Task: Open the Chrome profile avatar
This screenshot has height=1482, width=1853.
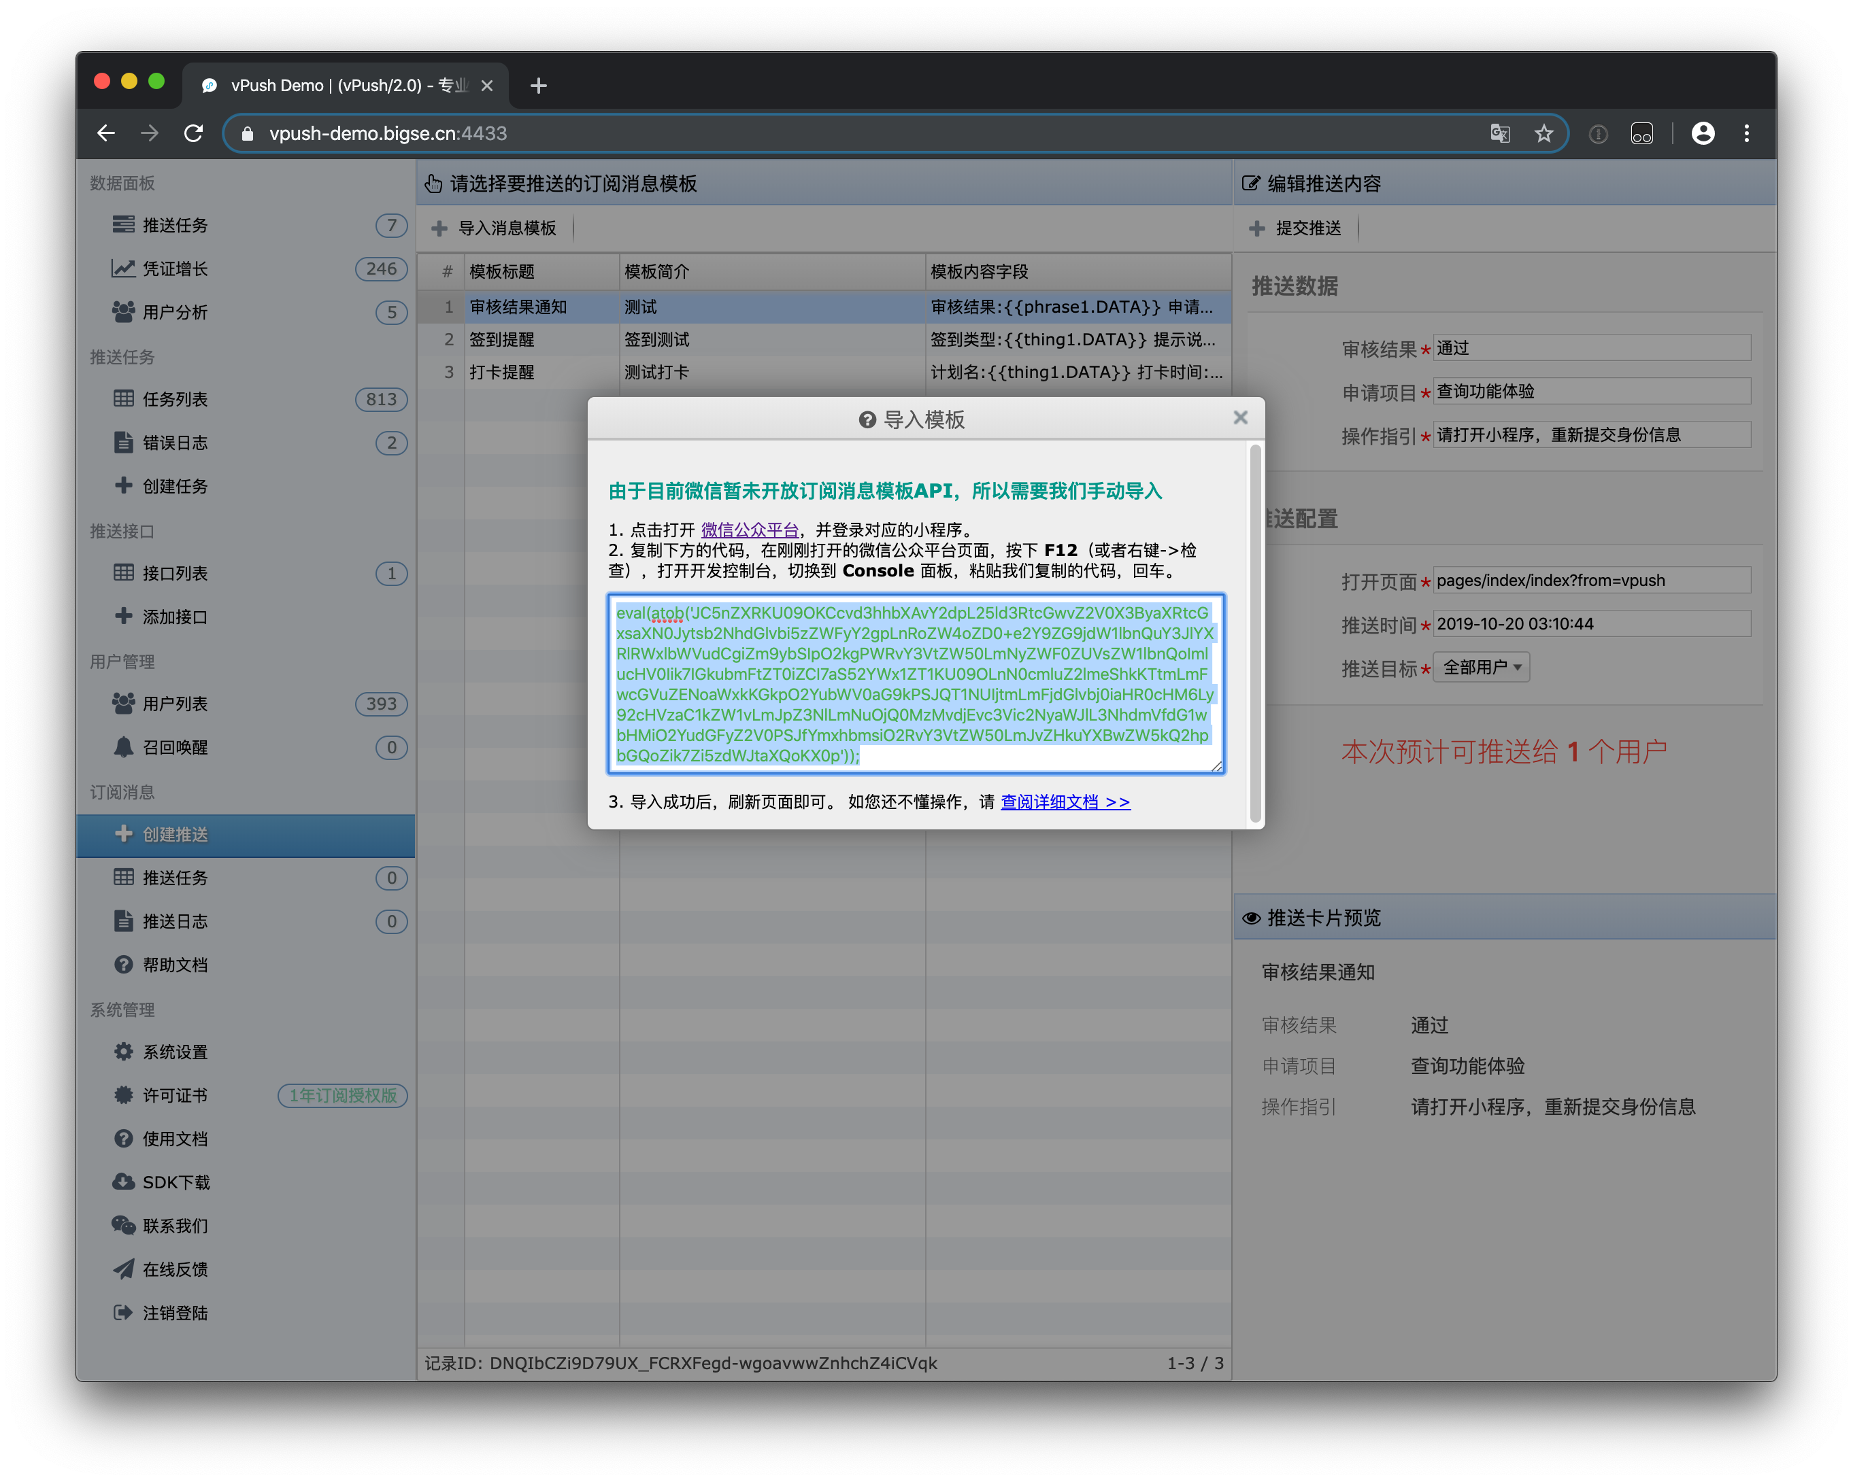Action: pyautogui.click(x=1703, y=133)
